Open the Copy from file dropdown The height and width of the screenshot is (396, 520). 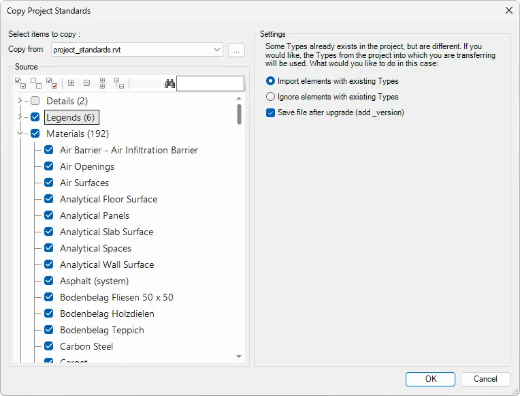[x=217, y=50]
